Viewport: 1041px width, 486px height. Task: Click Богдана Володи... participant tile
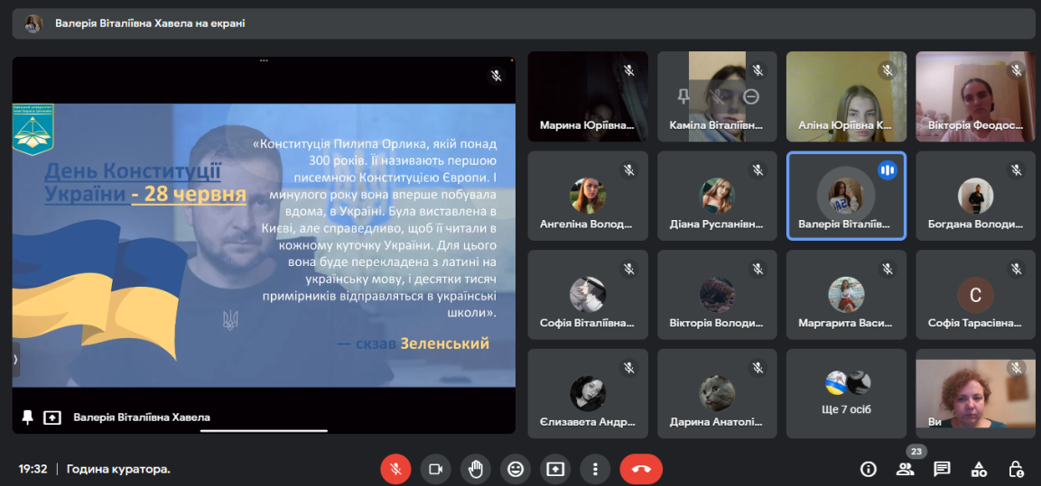coord(975,196)
